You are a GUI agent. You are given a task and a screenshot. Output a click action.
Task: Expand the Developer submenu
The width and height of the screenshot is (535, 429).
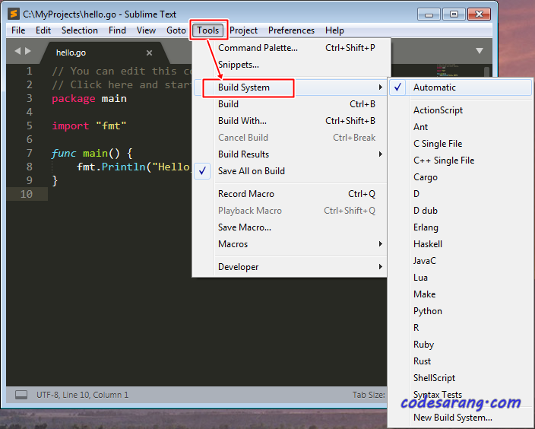290,267
